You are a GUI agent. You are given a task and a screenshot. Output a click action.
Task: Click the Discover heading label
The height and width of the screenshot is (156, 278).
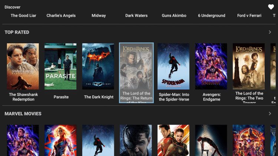[12, 7]
